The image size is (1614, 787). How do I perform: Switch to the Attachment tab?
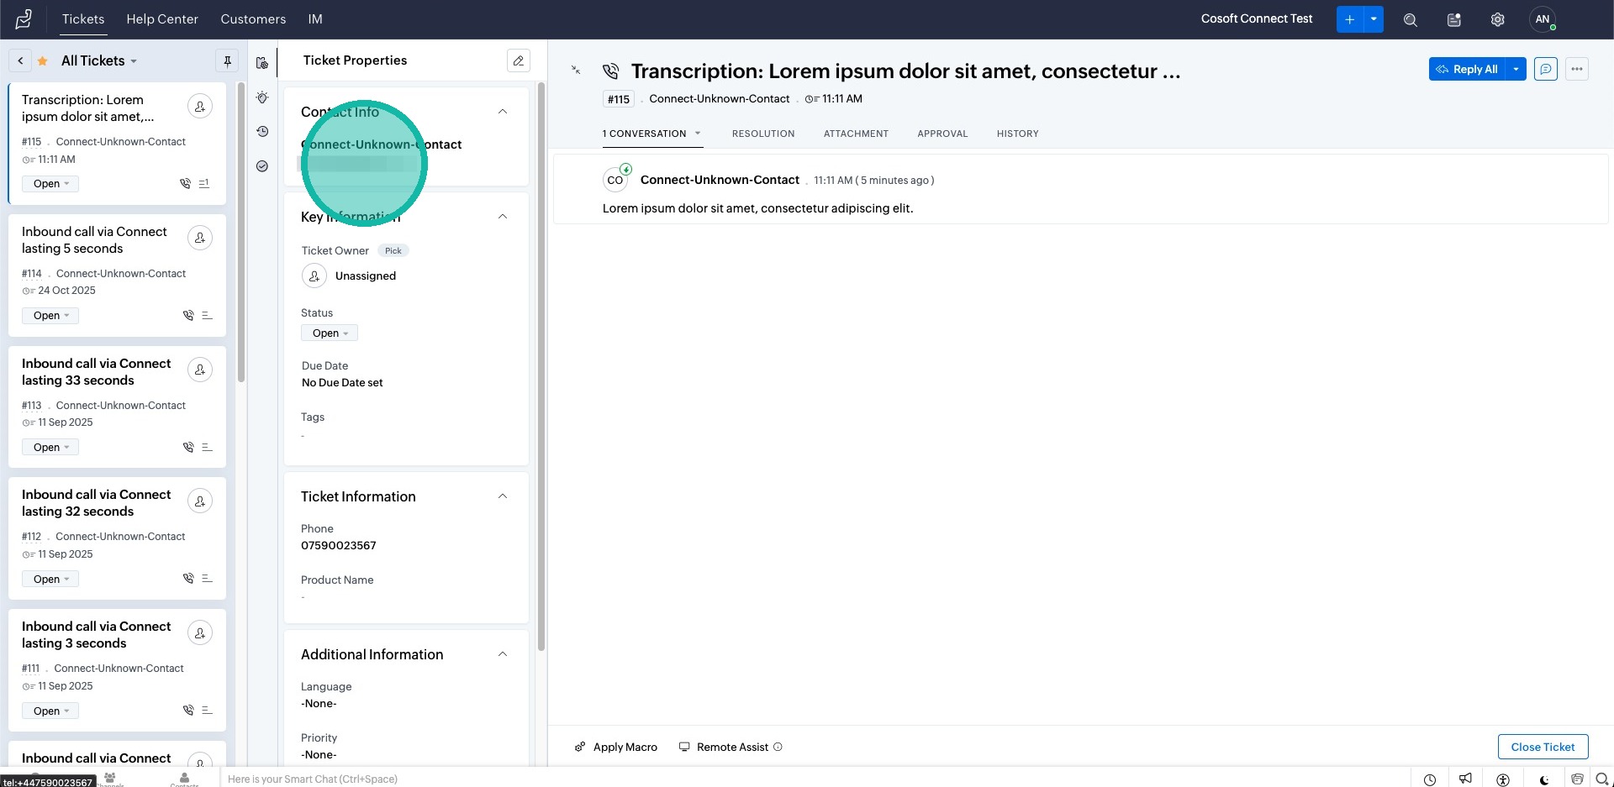click(x=856, y=134)
